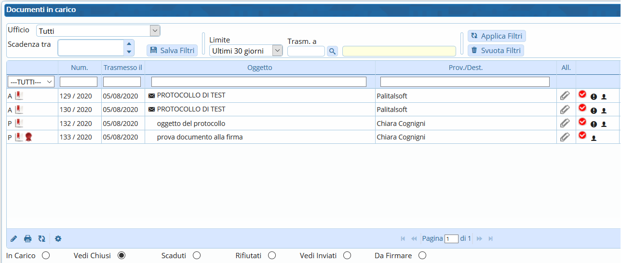Click the printer icon in bottom toolbar
621x263 pixels.
pos(28,238)
